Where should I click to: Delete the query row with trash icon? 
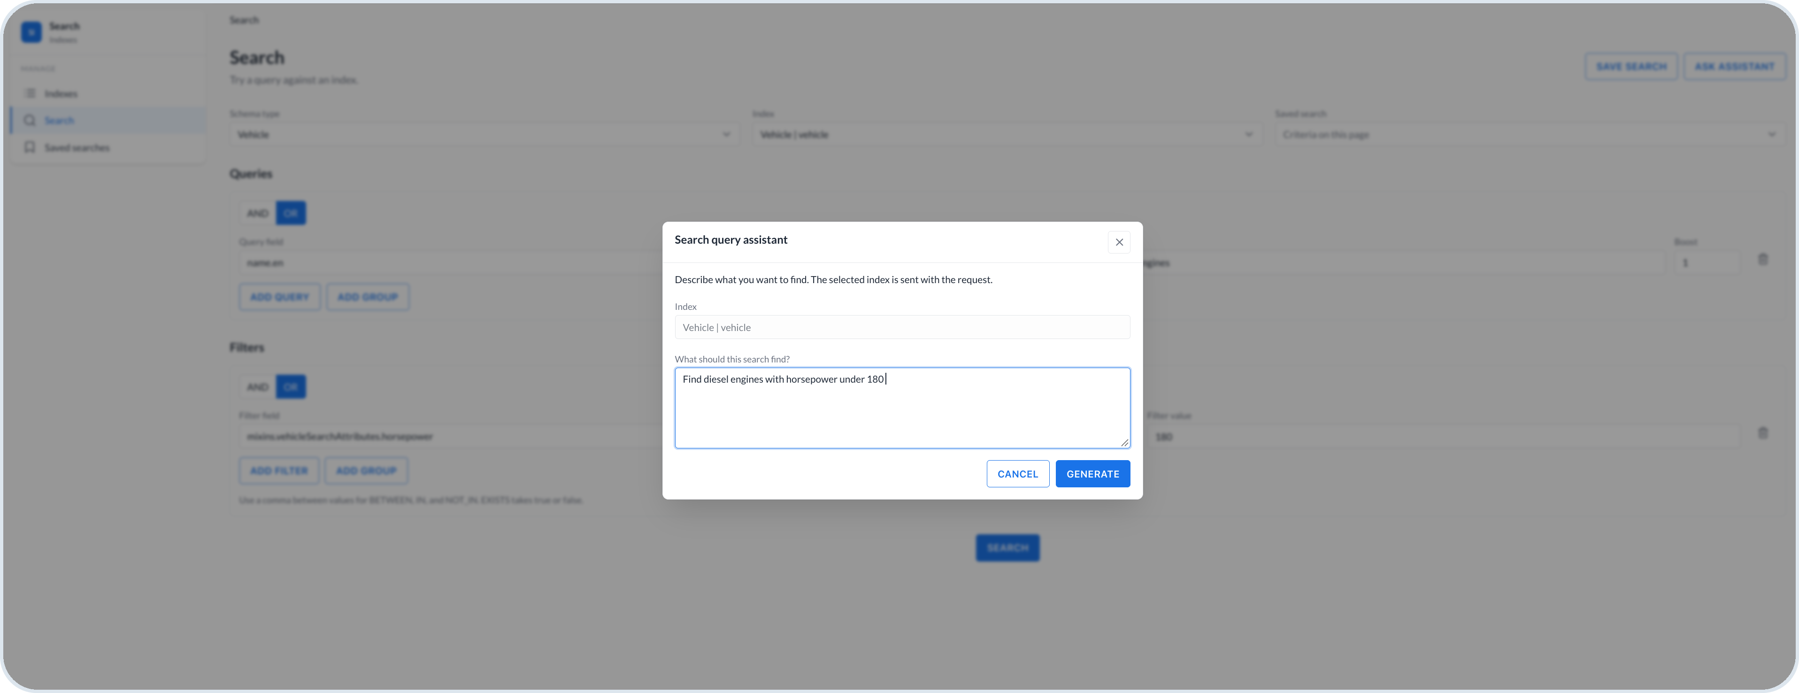pos(1763,259)
